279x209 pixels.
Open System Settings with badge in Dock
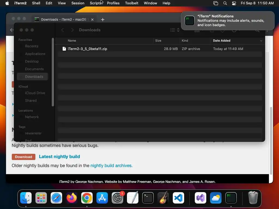click(117, 198)
